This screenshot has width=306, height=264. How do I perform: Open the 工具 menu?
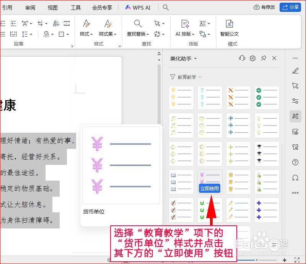(75, 7)
